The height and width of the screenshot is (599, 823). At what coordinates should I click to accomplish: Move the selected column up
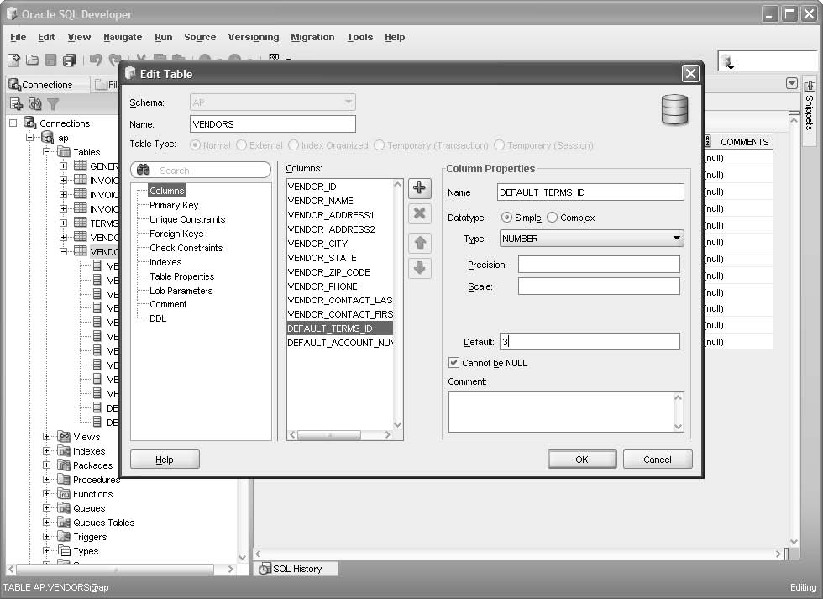(x=419, y=243)
